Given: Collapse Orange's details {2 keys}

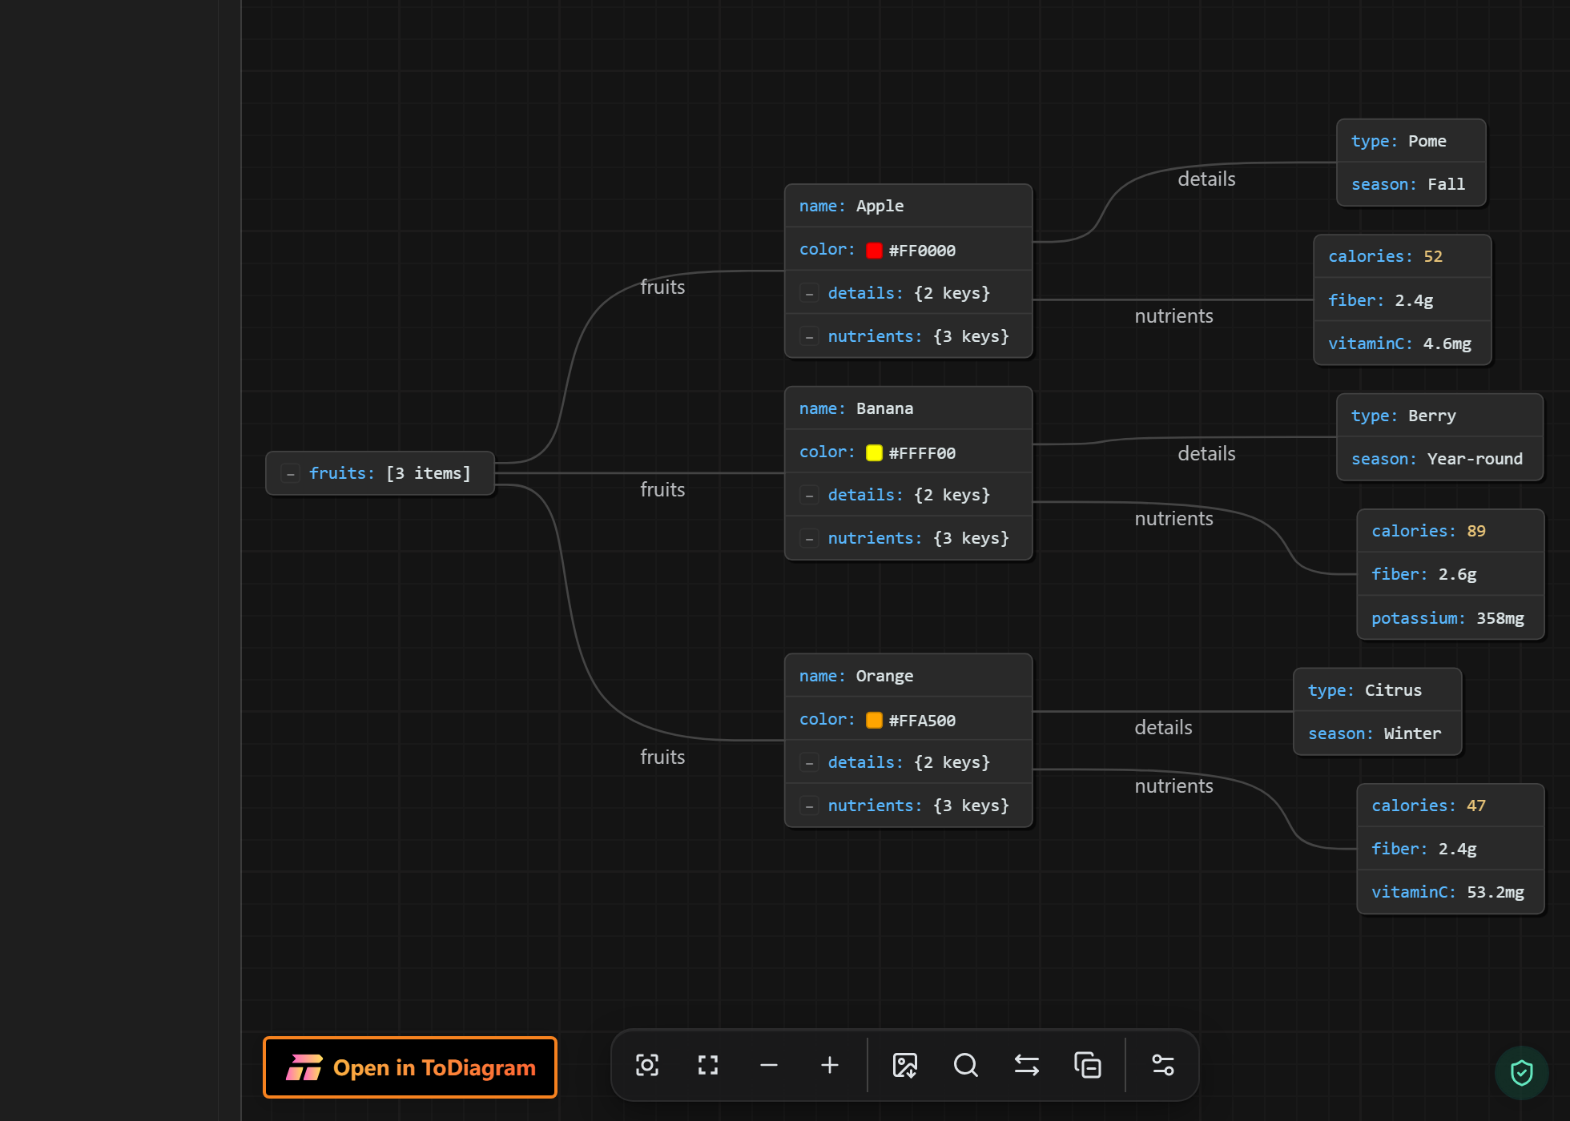Looking at the screenshot, I should pos(809,763).
